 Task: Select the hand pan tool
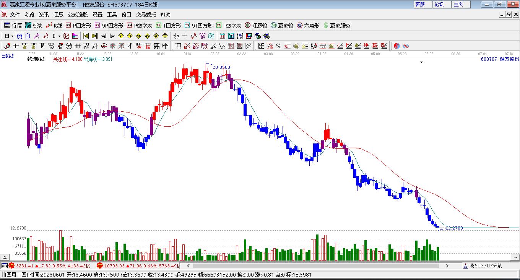[x=176, y=36]
